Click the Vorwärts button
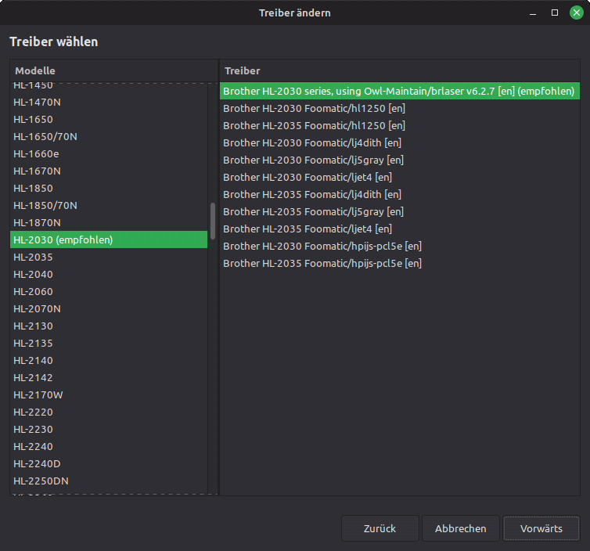 click(541, 528)
